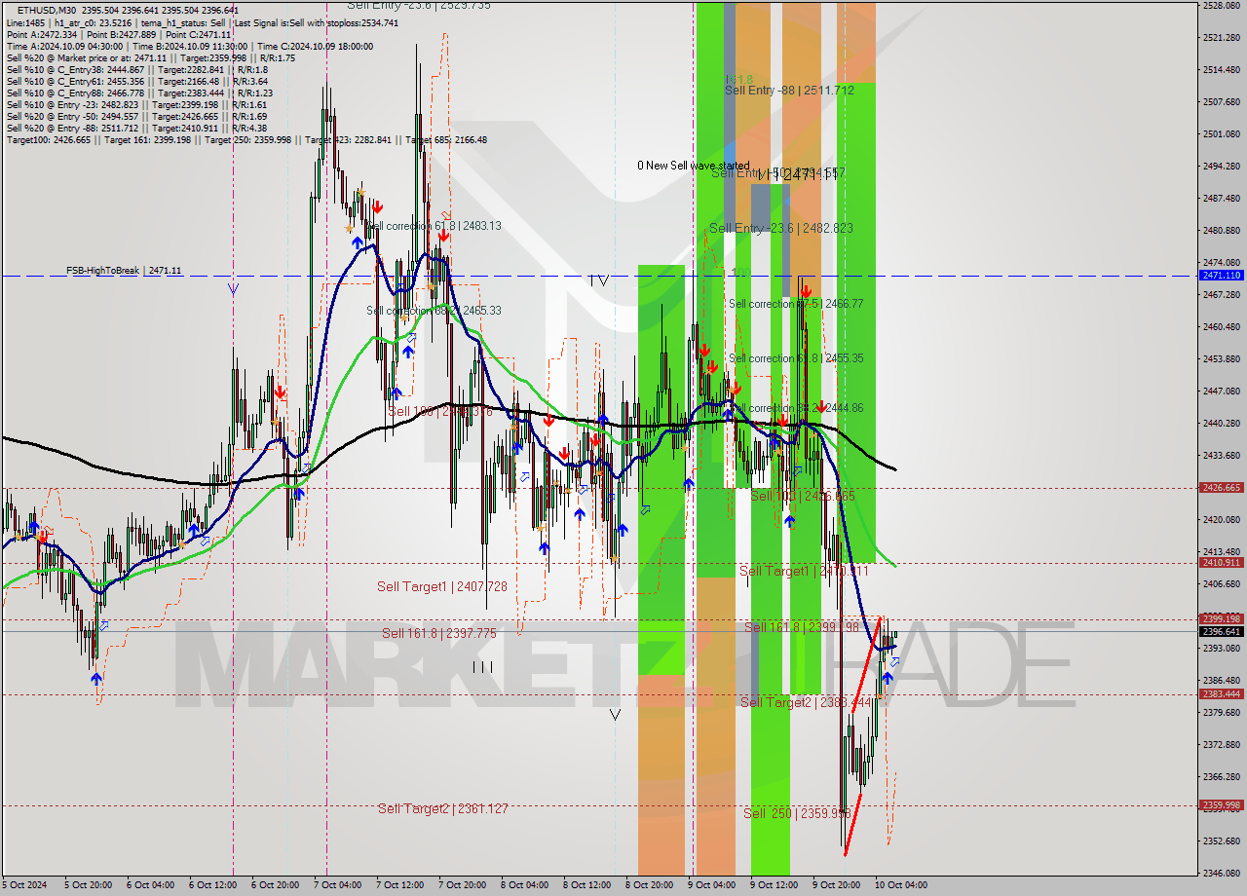Click the '9 Oct 04:00' time axis label
The width and height of the screenshot is (1247, 896).
pos(712,885)
